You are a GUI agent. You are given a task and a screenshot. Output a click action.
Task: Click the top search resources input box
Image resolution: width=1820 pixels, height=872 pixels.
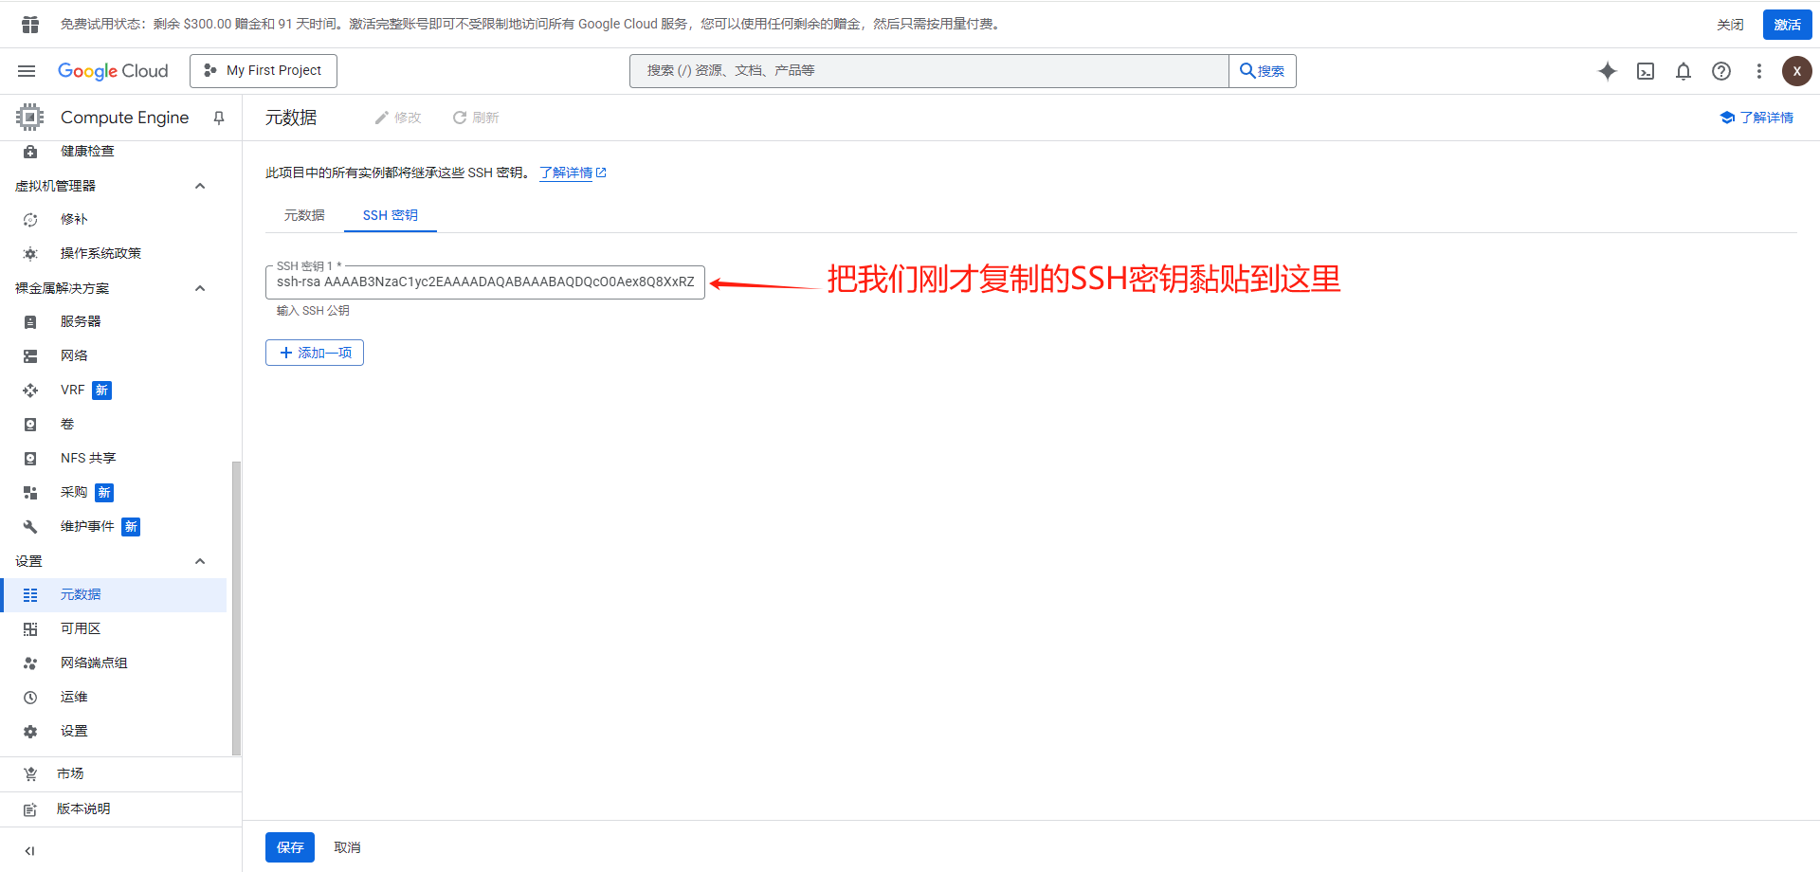[929, 71]
